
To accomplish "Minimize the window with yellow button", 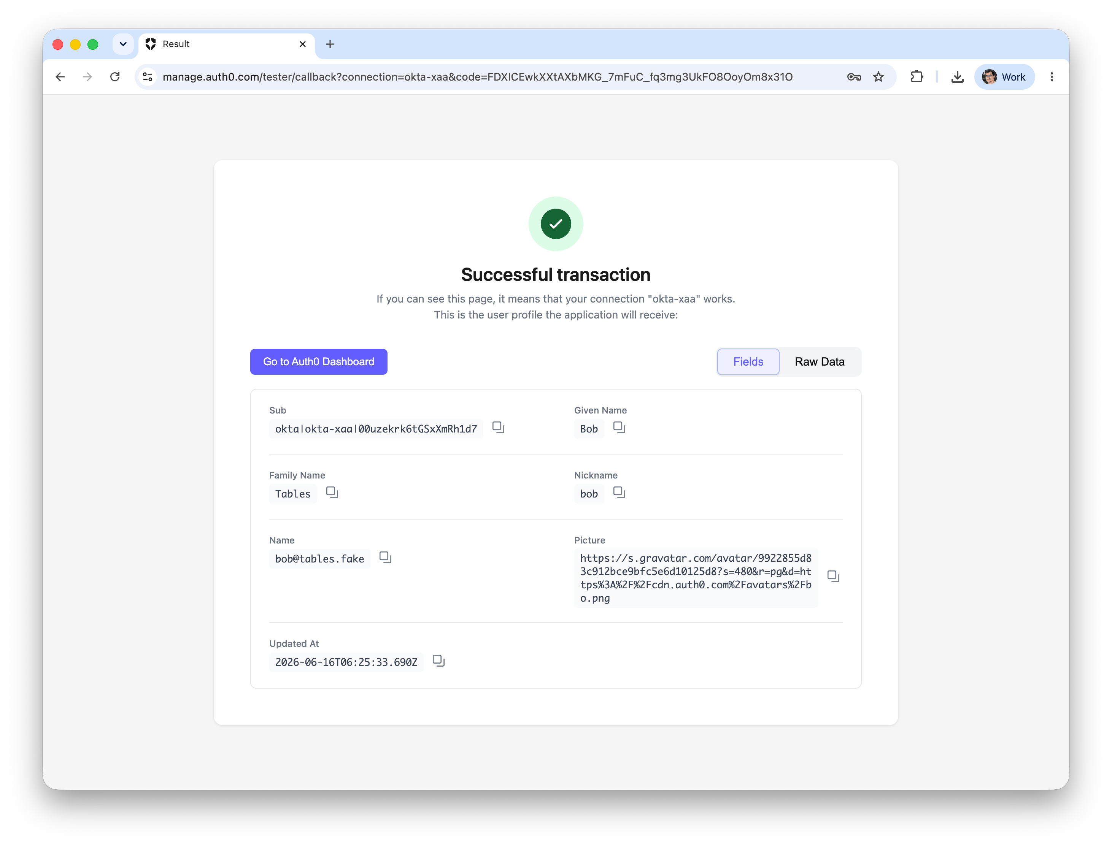I will (x=76, y=44).
